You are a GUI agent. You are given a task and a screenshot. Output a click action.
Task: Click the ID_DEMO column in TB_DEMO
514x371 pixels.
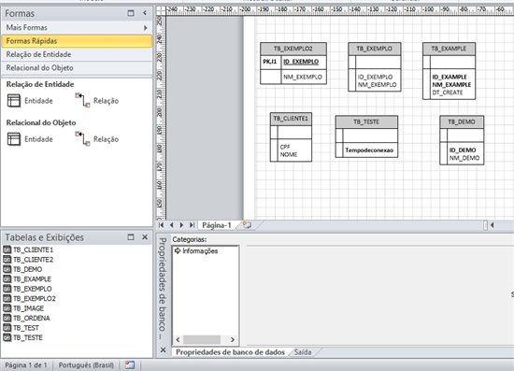pos(463,150)
